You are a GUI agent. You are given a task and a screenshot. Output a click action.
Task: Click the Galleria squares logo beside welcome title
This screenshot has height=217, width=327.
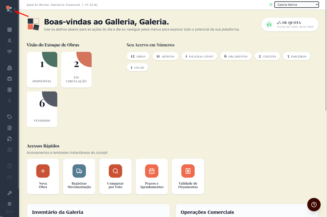pyautogui.click(x=33, y=24)
